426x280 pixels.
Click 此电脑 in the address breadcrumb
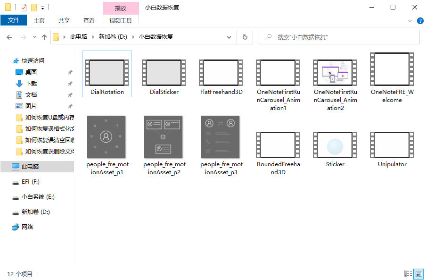tap(78, 37)
